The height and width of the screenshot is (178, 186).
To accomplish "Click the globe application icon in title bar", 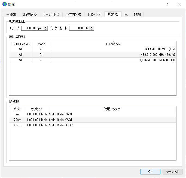I will [x=5, y=4].
